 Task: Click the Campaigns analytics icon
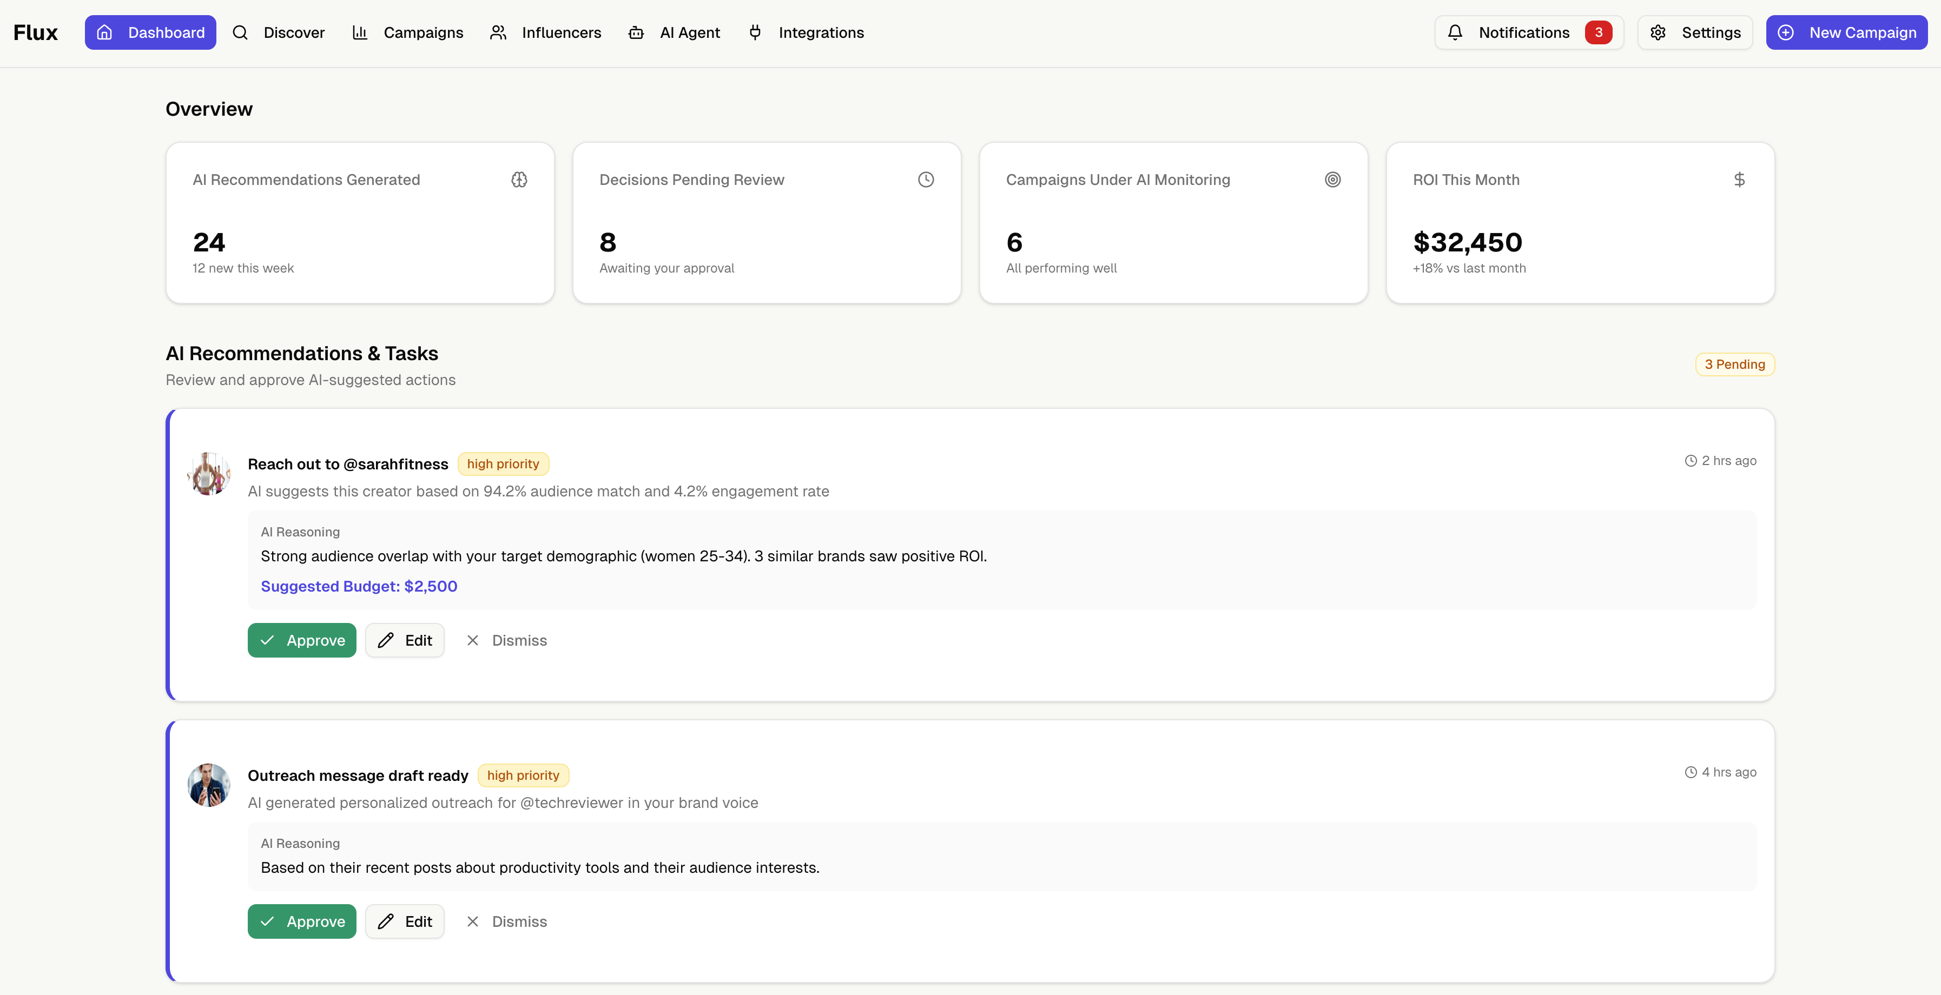(x=360, y=32)
